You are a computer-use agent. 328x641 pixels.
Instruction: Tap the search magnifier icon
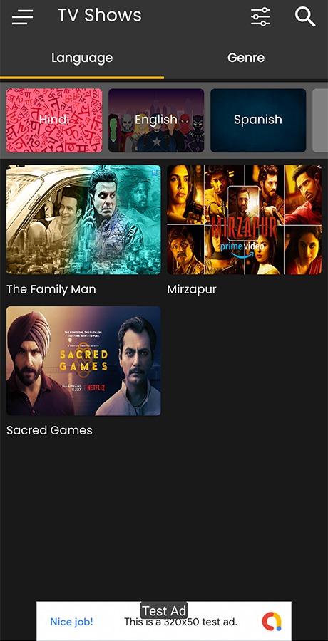pos(305,17)
